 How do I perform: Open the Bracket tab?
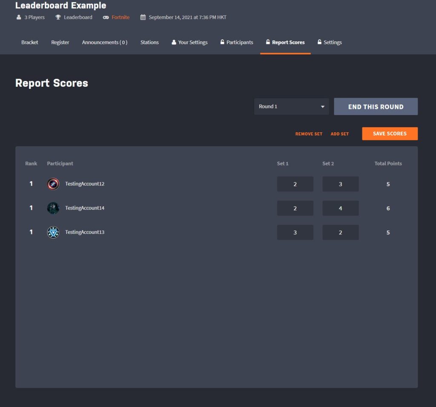[x=30, y=42]
